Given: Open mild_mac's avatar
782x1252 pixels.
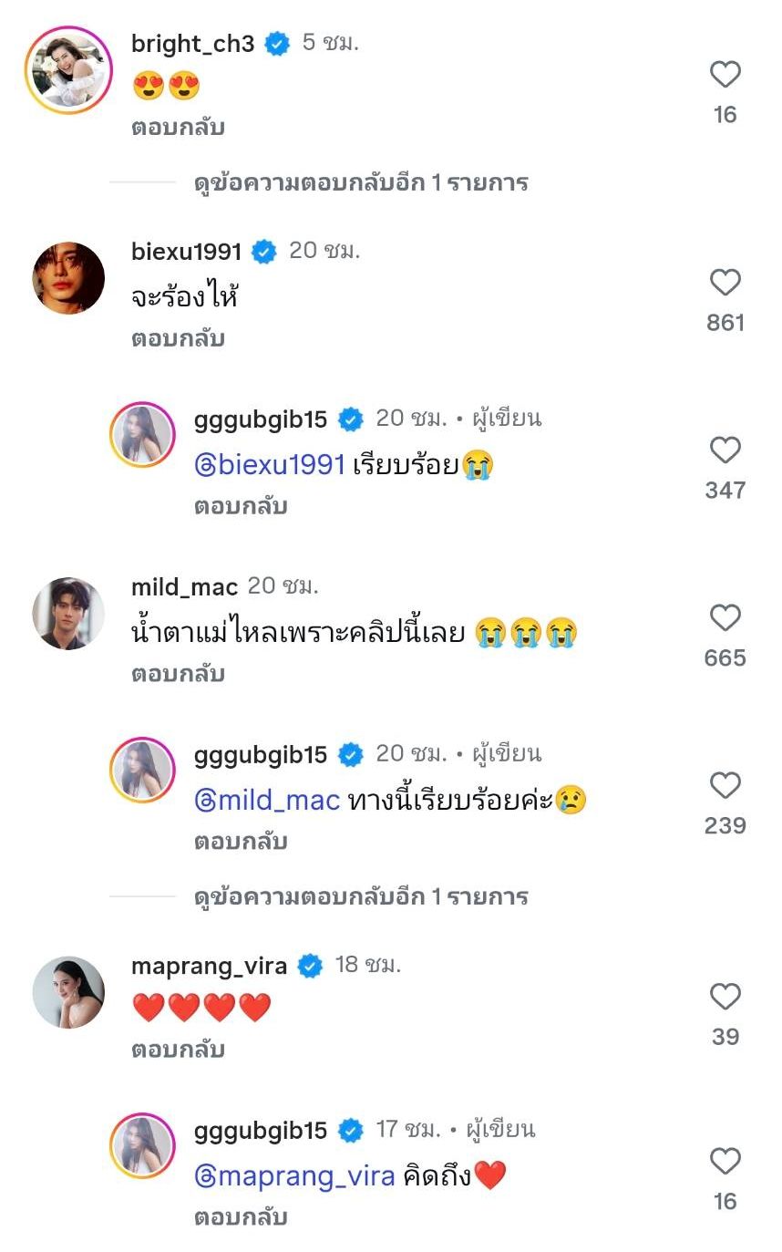Looking at the screenshot, I should tap(69, 613).
